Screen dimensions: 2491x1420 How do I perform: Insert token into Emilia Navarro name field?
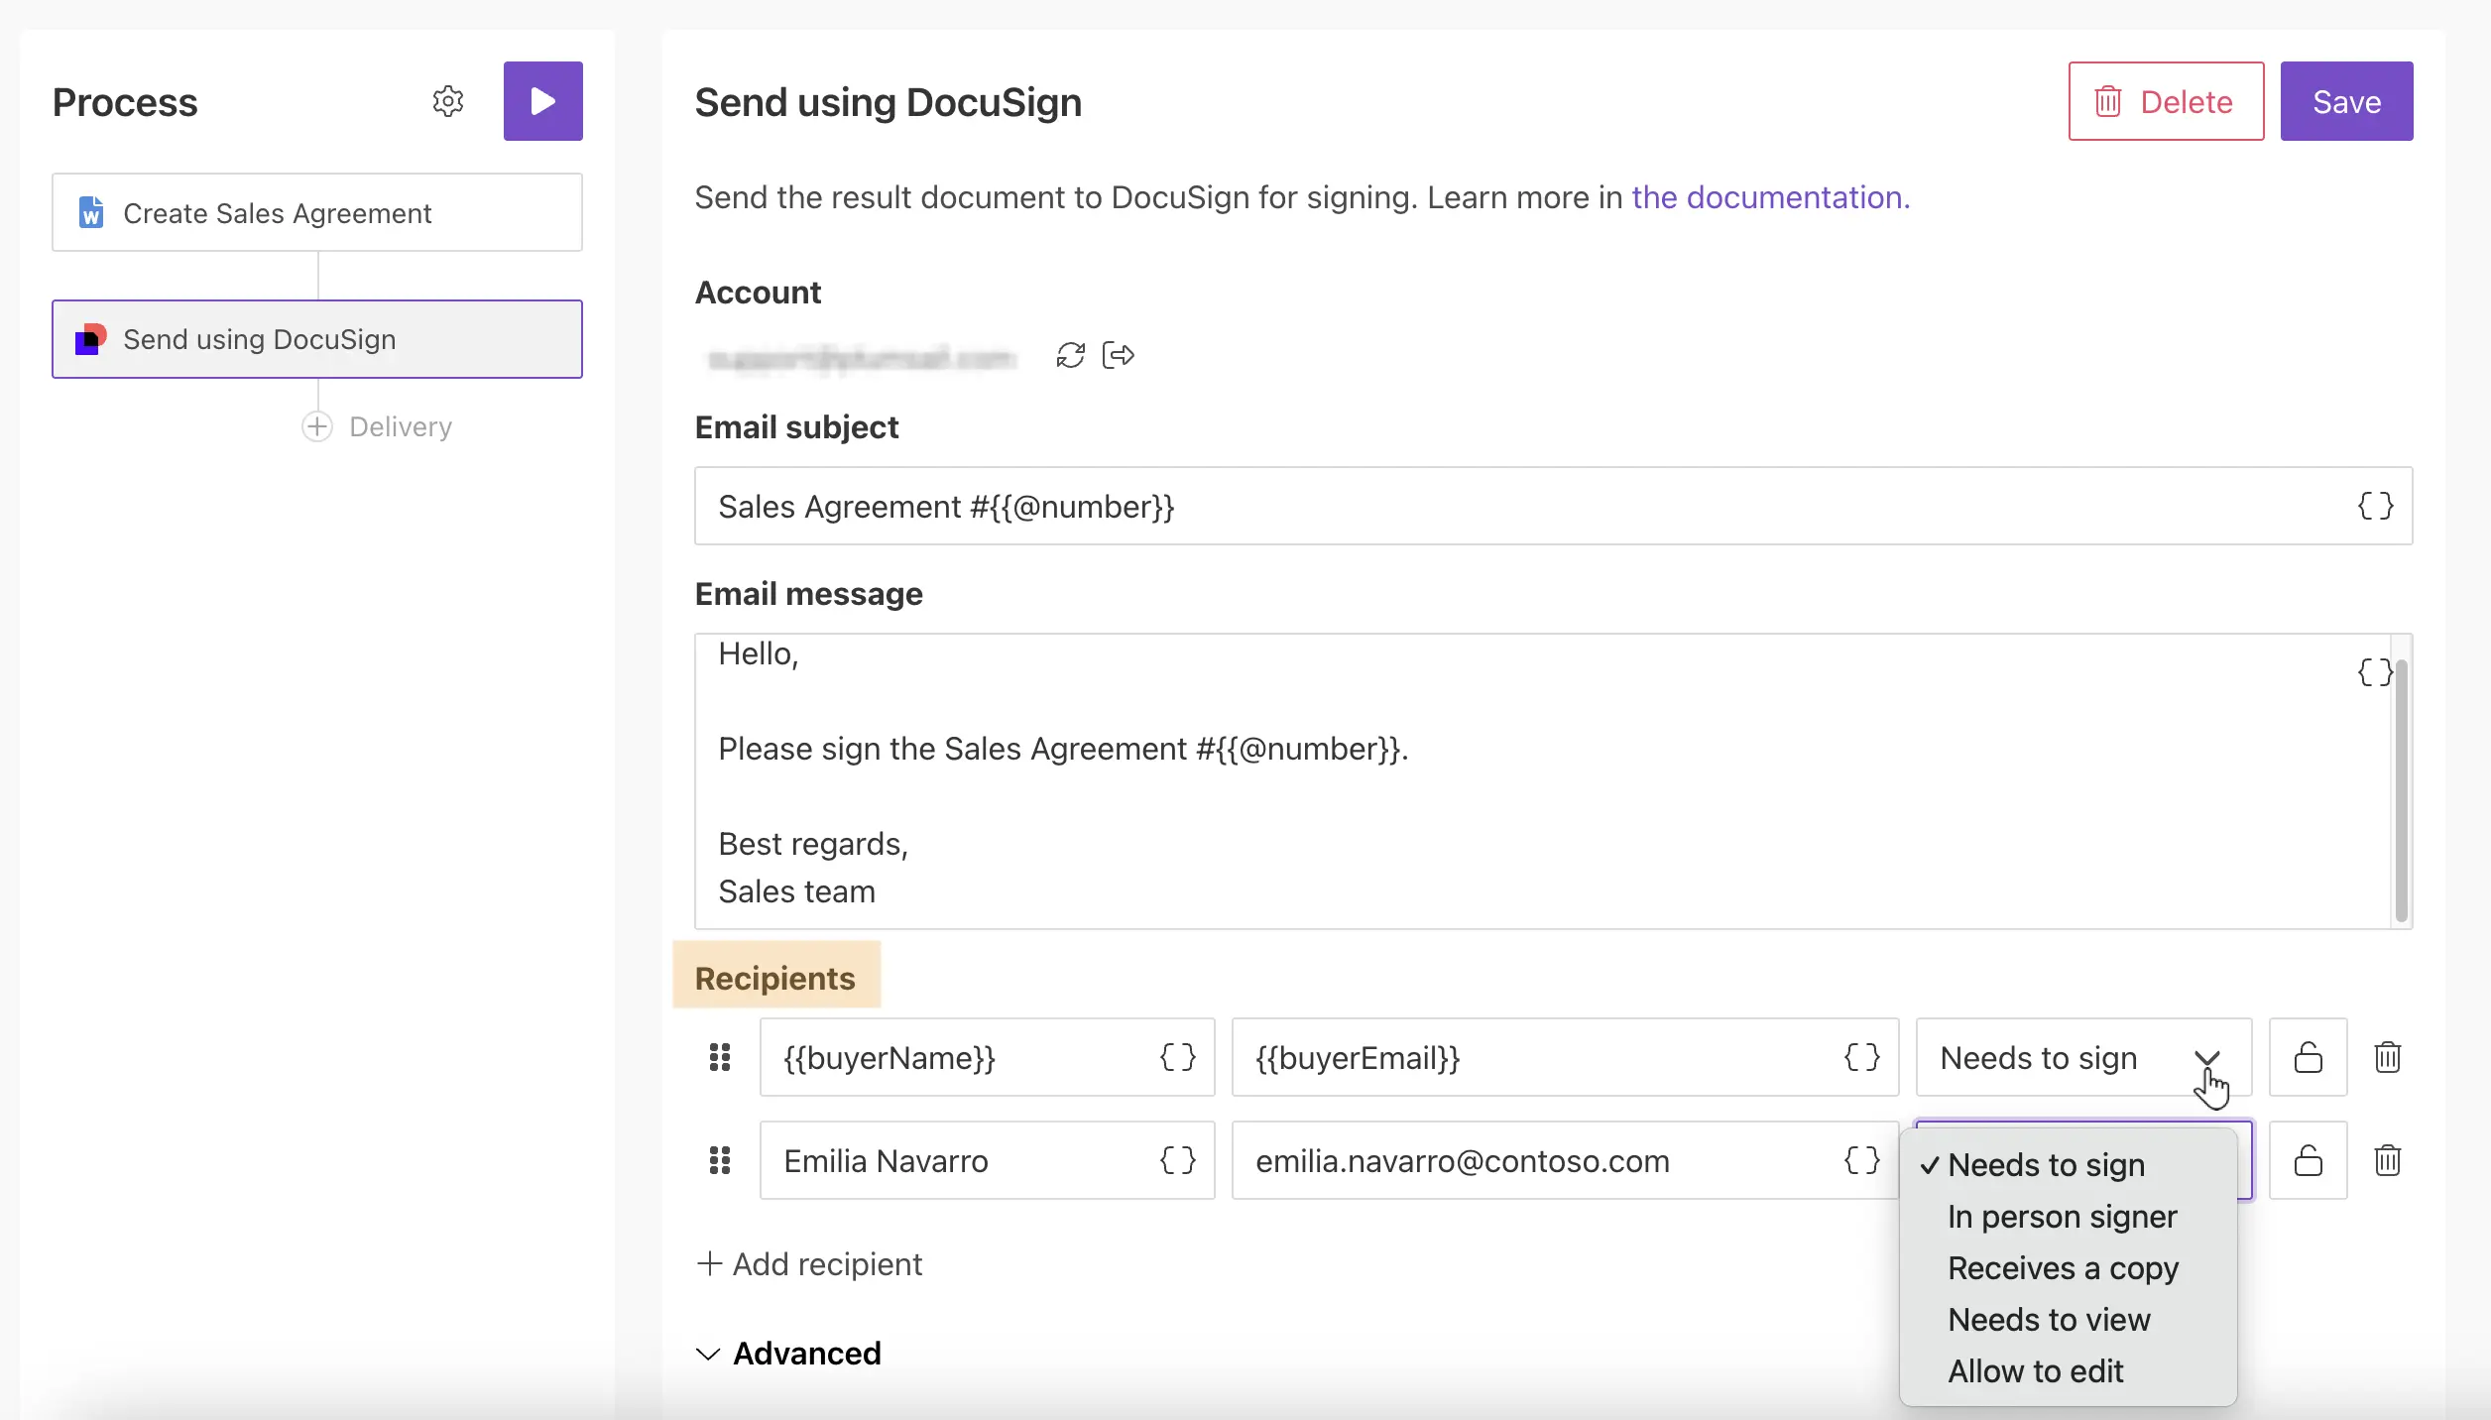1178,1160
